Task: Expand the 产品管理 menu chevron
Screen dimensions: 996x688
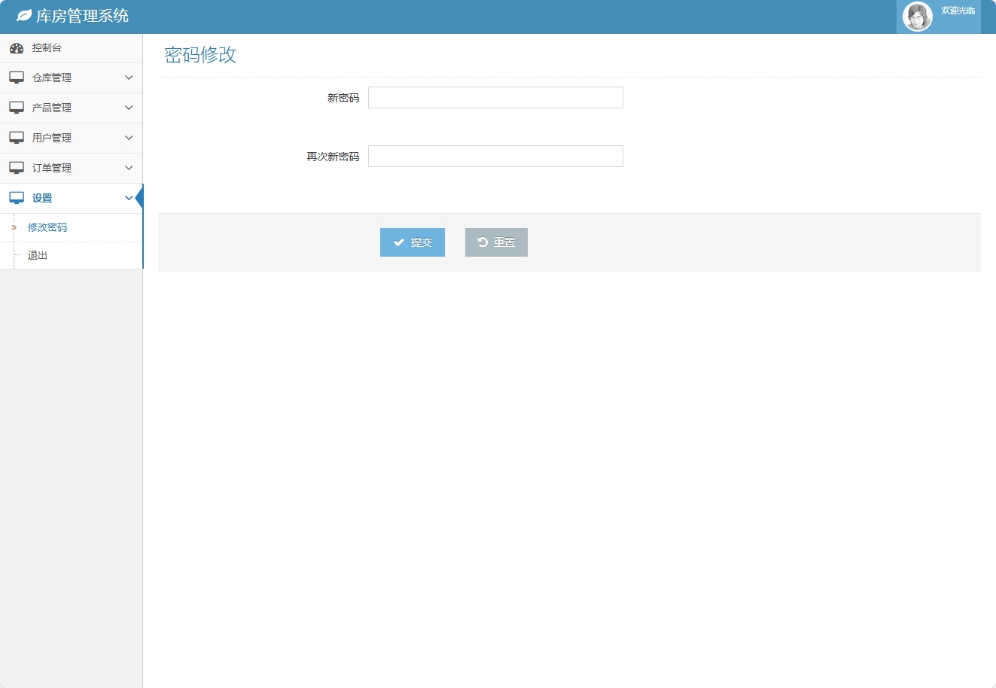Action: 128,107
